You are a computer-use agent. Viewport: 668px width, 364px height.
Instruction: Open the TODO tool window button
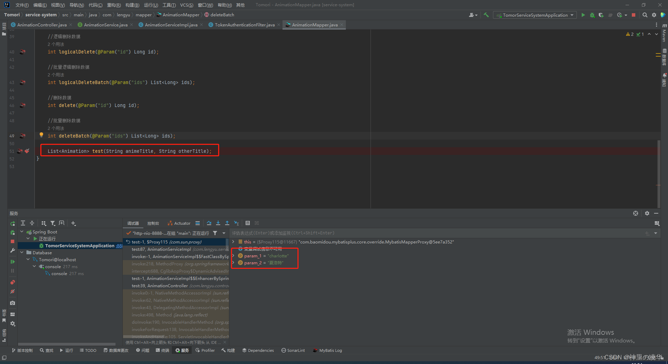click(88, 350)
